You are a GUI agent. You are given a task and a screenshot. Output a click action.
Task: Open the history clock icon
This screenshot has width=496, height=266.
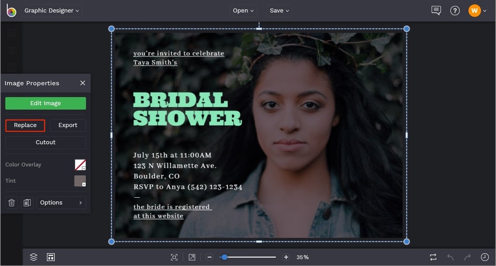click(x=484, y=257)
